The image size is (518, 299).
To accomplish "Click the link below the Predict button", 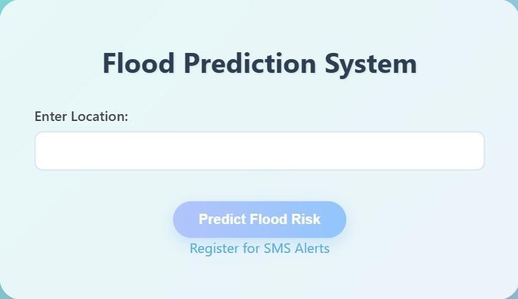I will 259,249.
